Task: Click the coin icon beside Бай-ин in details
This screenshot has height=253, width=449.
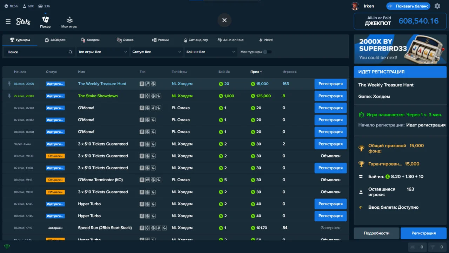Action: [388, 177]
